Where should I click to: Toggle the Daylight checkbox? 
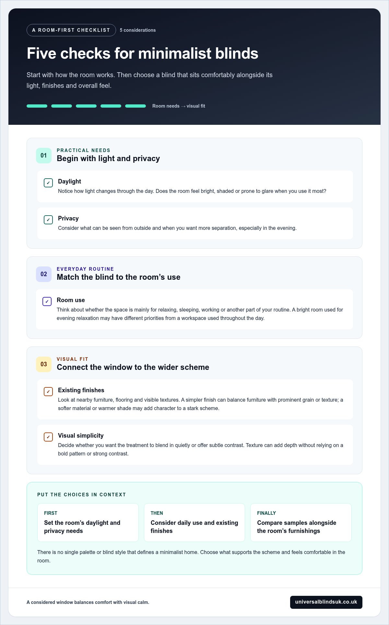click(48, 183)
